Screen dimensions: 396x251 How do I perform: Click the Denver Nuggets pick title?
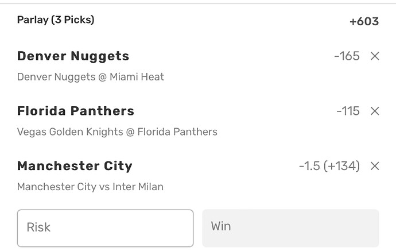pos(73,56)
